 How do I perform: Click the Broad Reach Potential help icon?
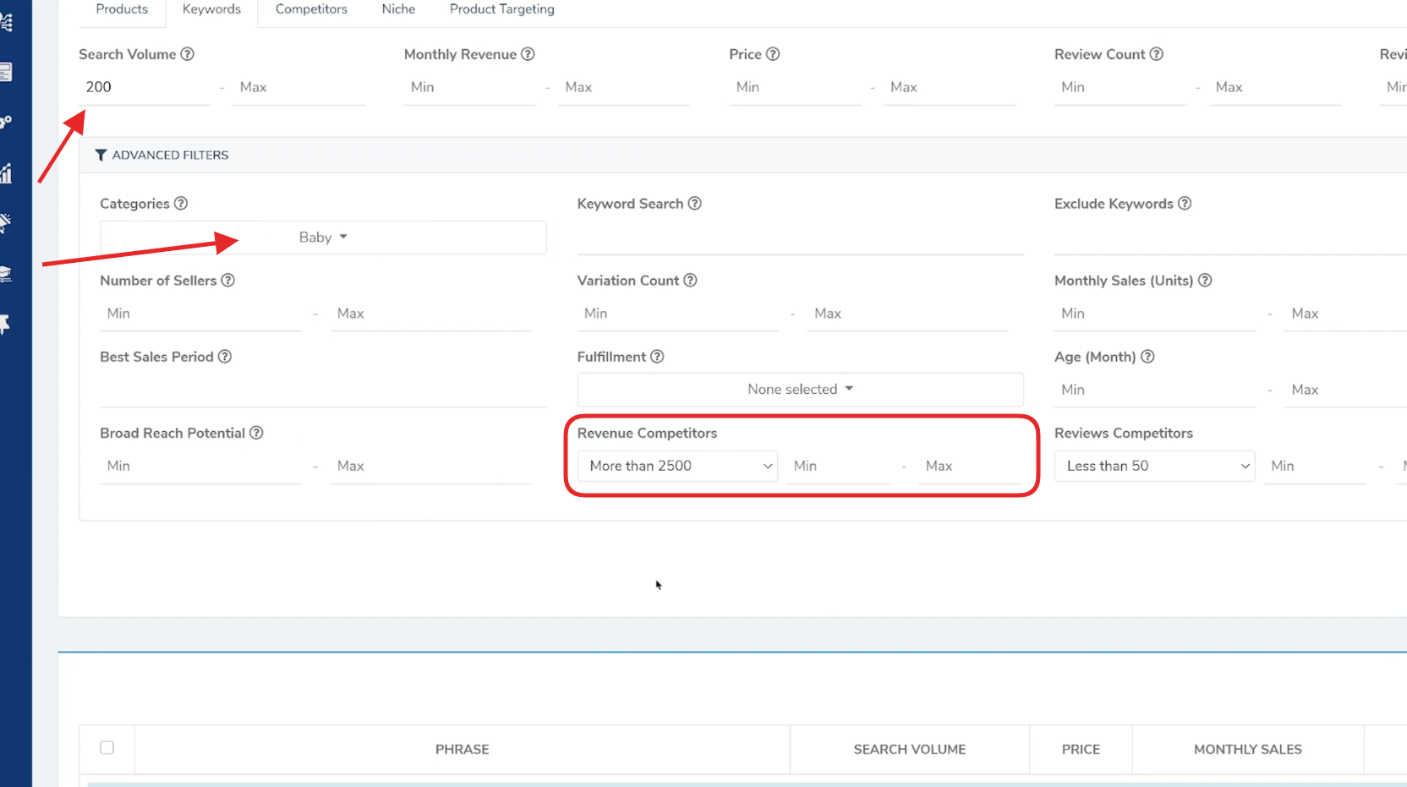[x=256, y=433]
